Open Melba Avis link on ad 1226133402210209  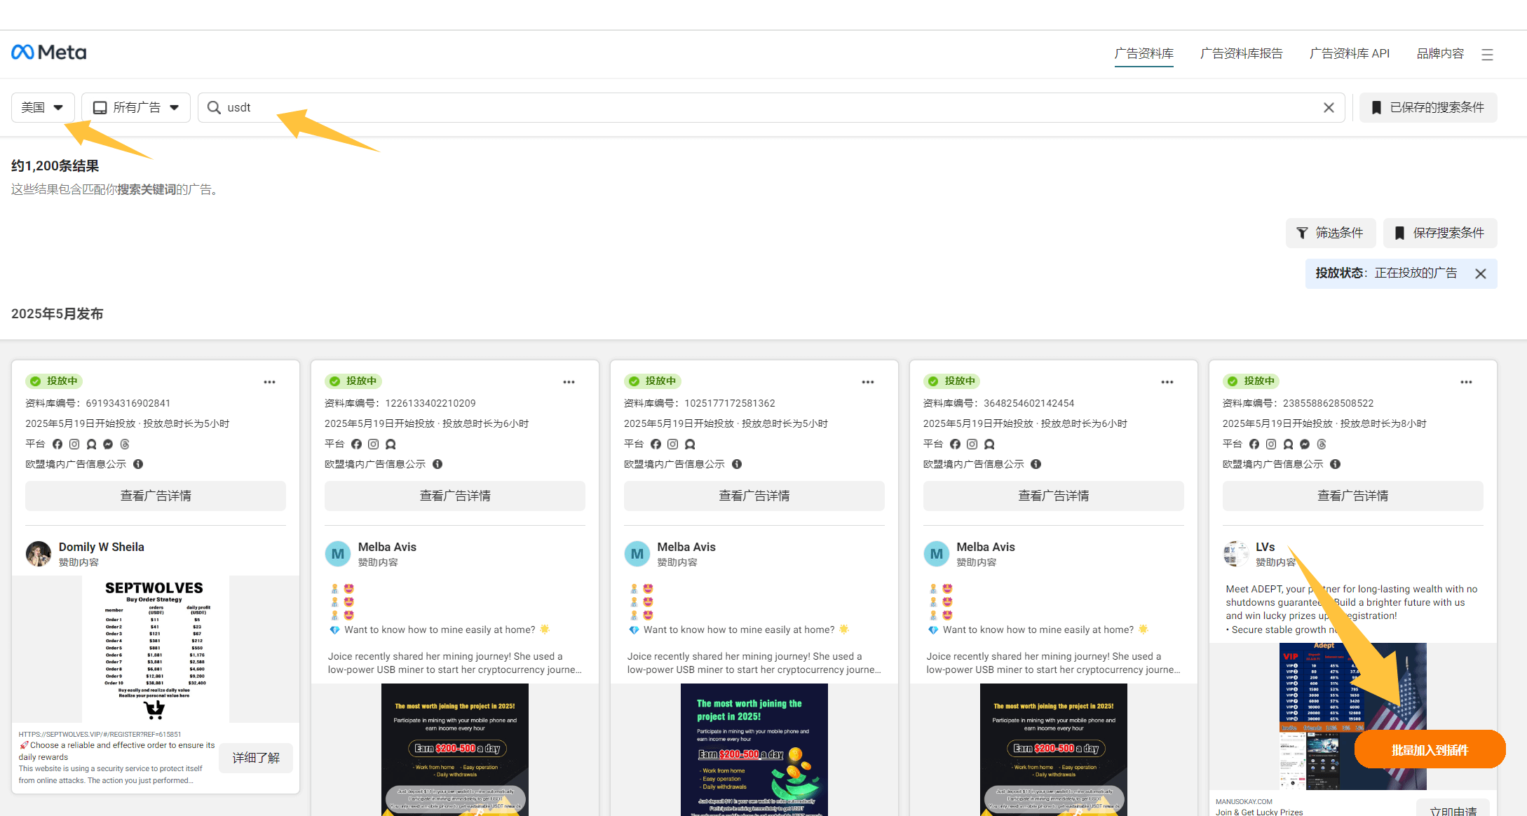(387, 547)
